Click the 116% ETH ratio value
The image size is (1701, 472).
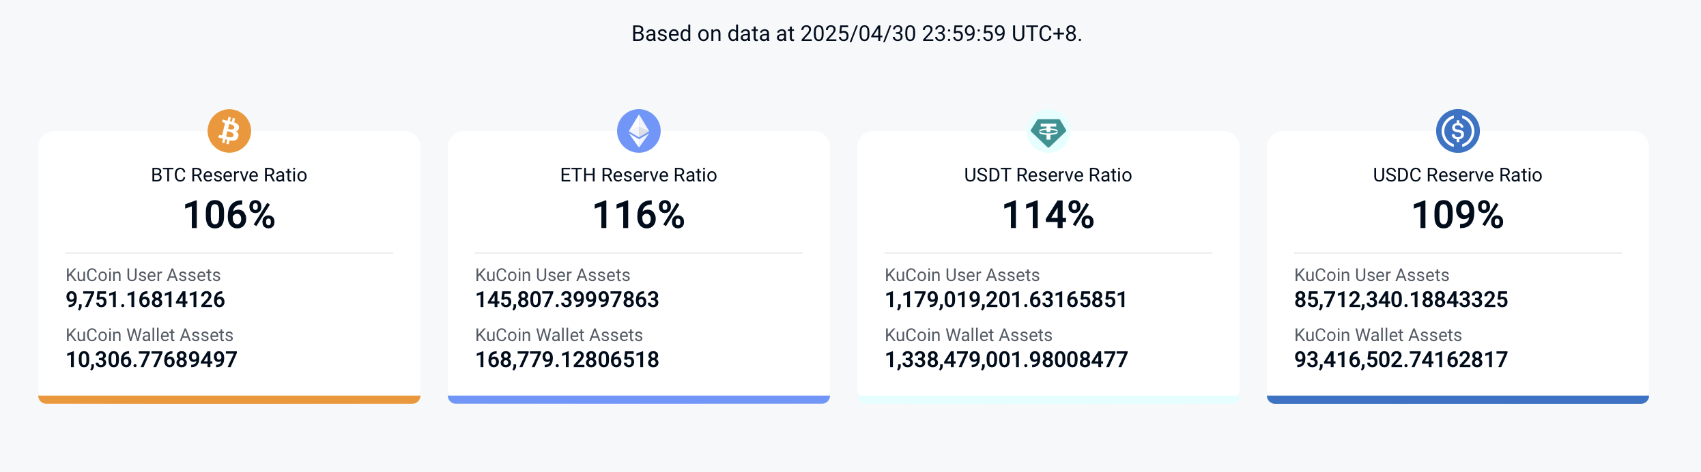click(x=639, y=215)
